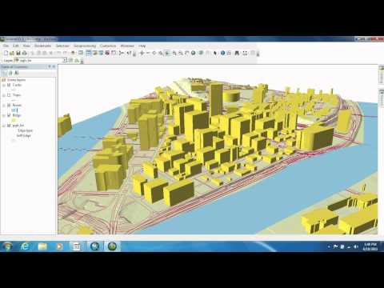This screenshot has height=288, width=384.
Task: Select the Select Graphics arrow tool
Action: [x=215, y=53]
